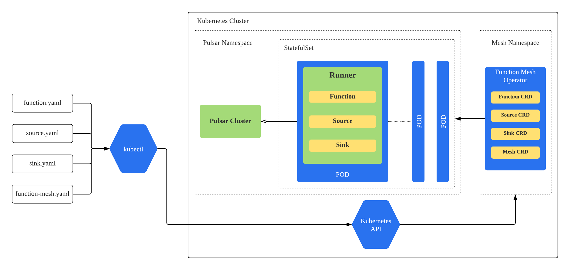Select the yellow Source block in Runner
Image resolution: width=570 pixels, height=270 pixels.
click(342, 121)
